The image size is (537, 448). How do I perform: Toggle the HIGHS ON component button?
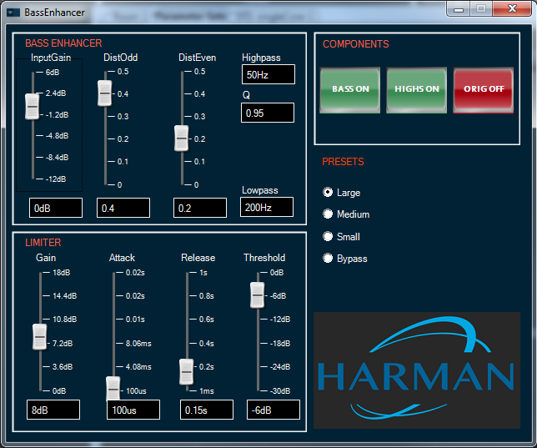click(x=416, y=90)
